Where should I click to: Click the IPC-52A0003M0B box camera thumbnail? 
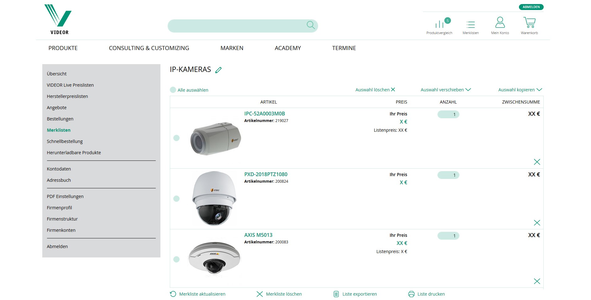[x=216, y=139]
